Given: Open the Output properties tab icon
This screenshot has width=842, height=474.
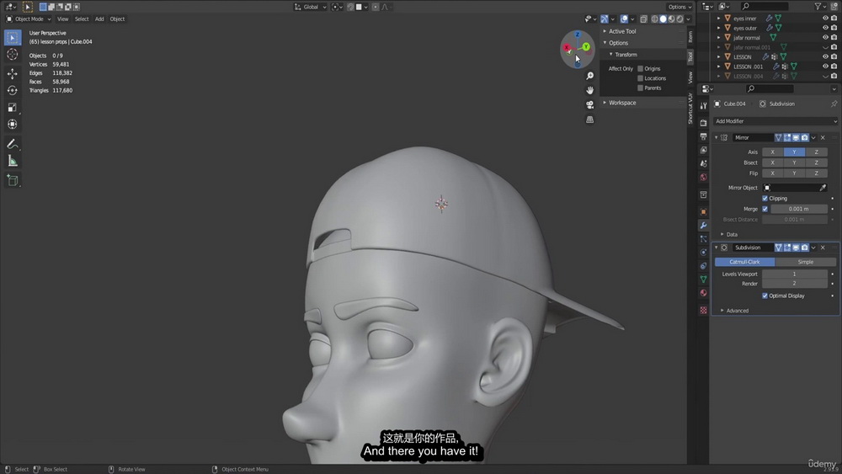Looking at the screenshot, I should [x=703, y=136].
